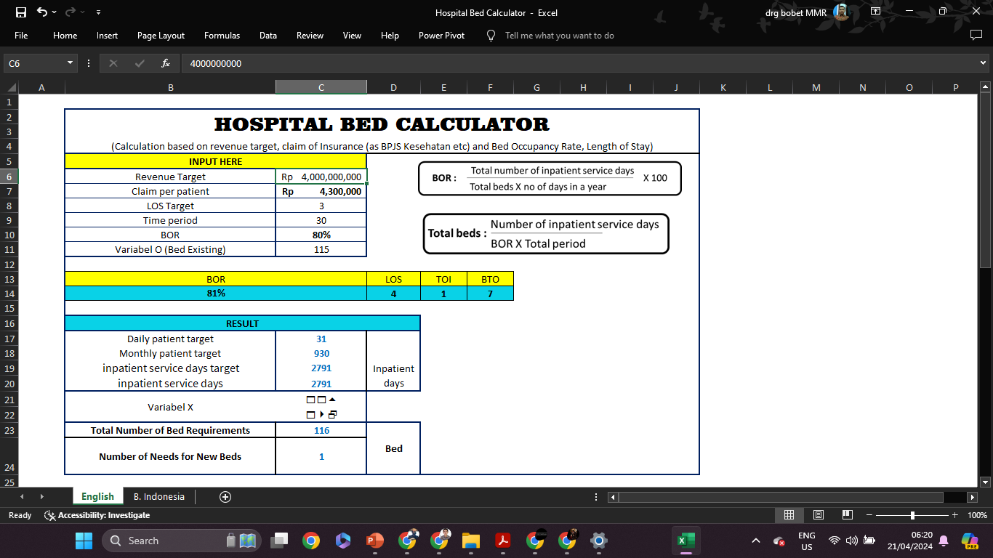The height and width of the screenshot is (558, 993).
Task: Go to the View tab
Action: coord(352,35)
